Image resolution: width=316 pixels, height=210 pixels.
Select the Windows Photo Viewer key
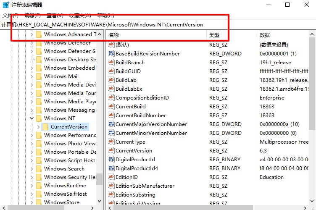click(x=70, y=143)
